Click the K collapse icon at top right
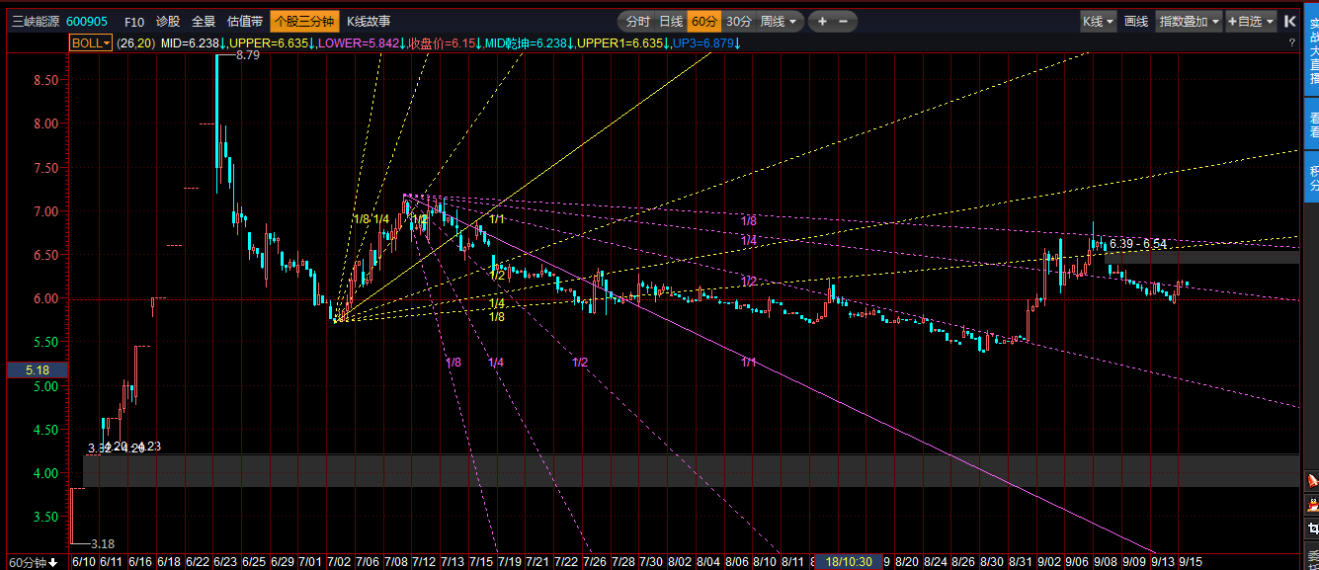Screen dimensions: 1319x570 click(x=1289, y=21)
